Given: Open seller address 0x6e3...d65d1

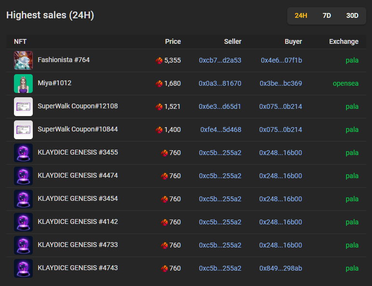Looking at the screenshot, I should point(220,106).
